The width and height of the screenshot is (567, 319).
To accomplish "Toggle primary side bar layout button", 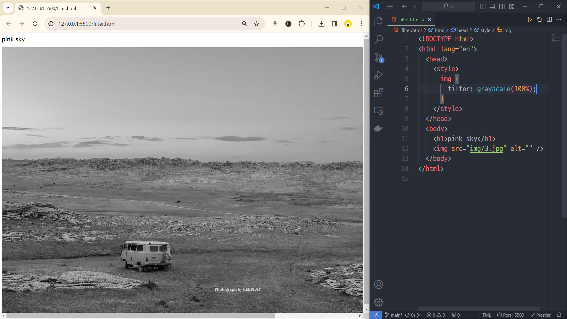I will point(483,6).
